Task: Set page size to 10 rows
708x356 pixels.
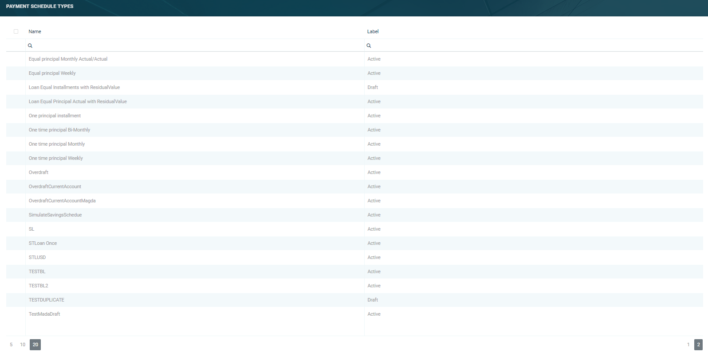Action: (23, 344)
